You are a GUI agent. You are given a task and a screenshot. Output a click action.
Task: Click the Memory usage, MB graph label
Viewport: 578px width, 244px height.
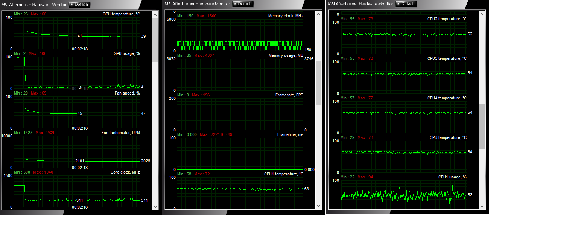286,55
